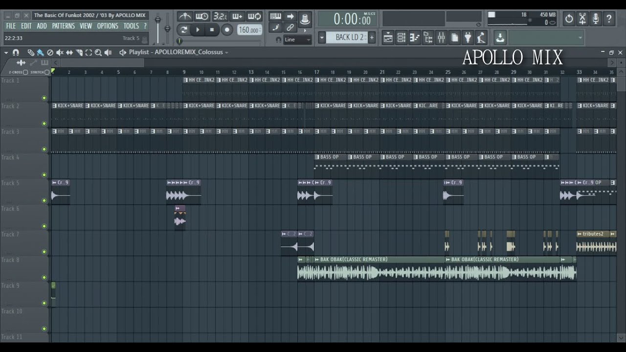Click the link to controller chain icon
The width and height of the screenshot is (626, 352).
[290, 28]
